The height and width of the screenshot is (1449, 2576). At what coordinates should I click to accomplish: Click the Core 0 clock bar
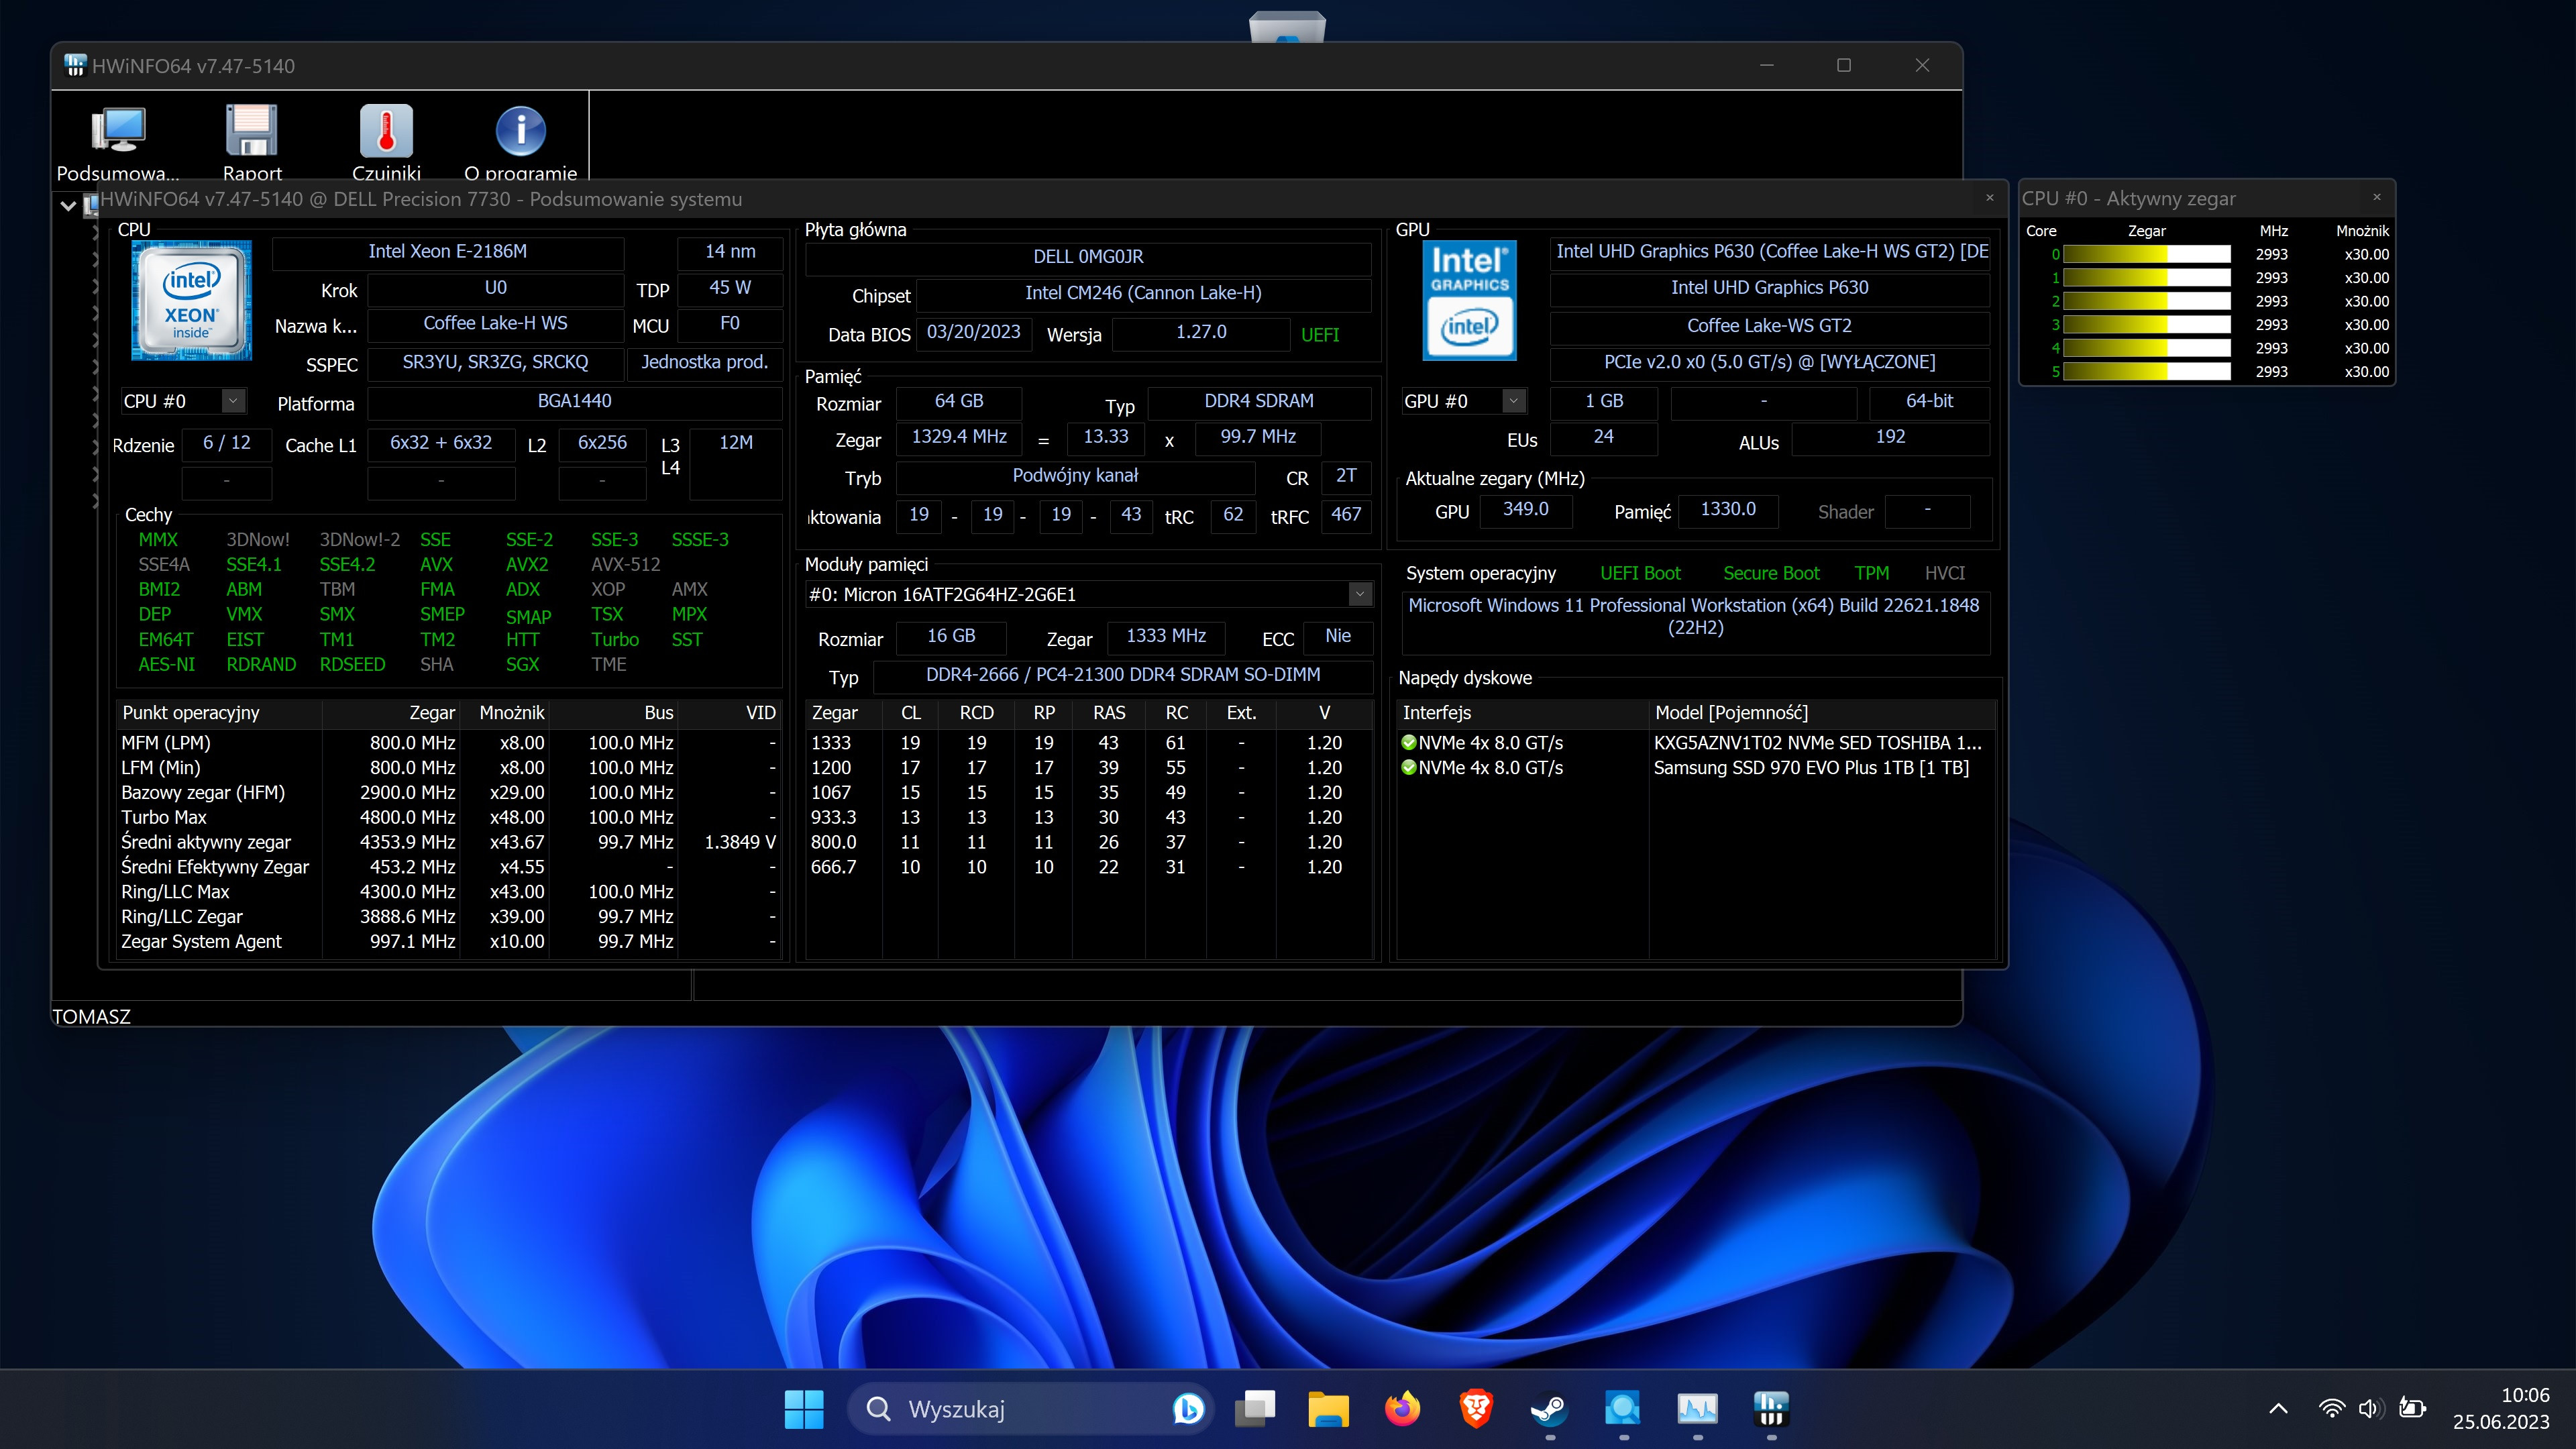[x=2146, y=254]
